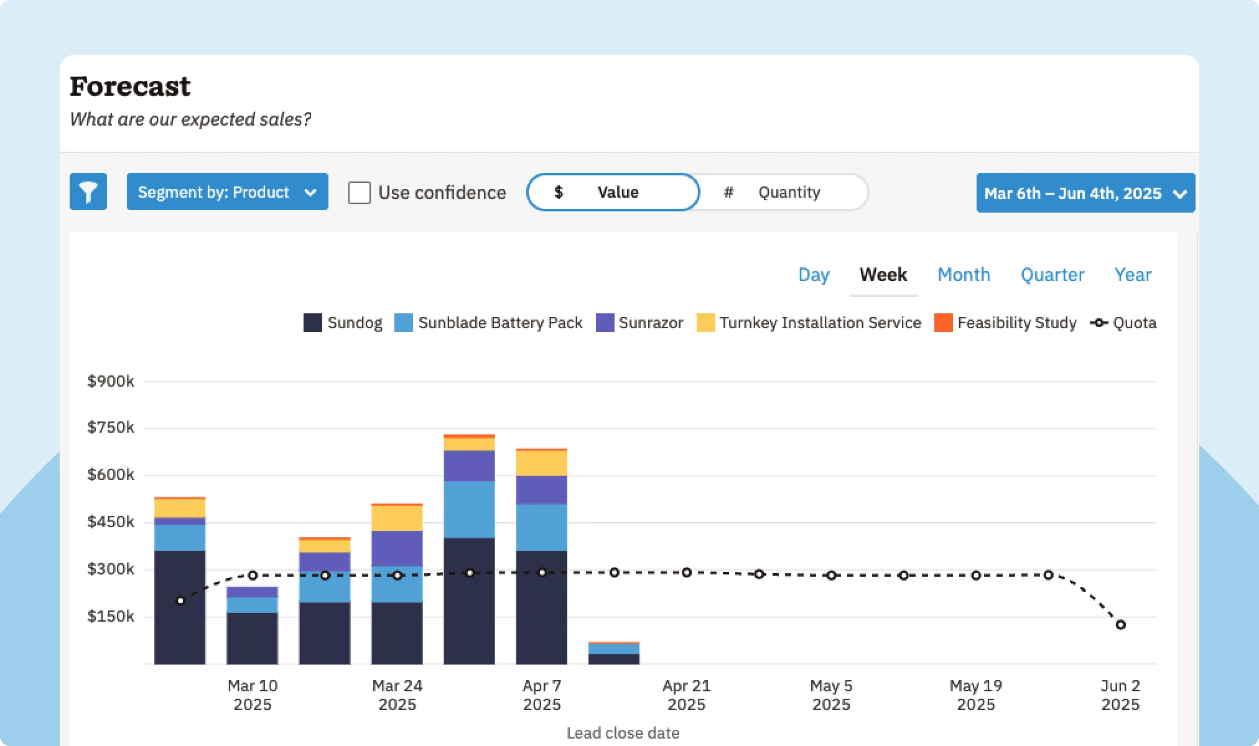Select the Quarter tab
1259x746 pixels.
(1052, 274)
